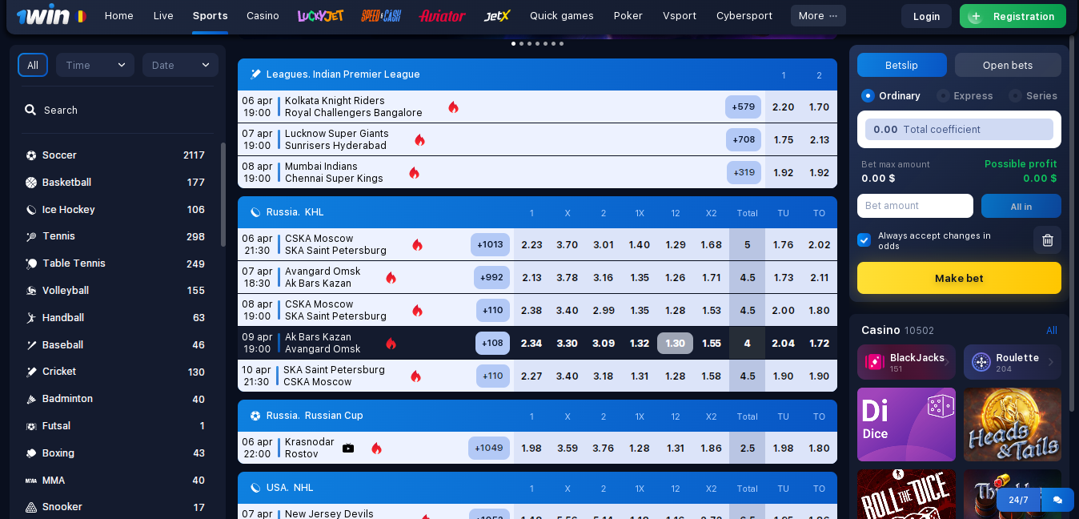Toggle the All filter chip
Screen dimensions: 1079x519
click(x=33, y=65)
